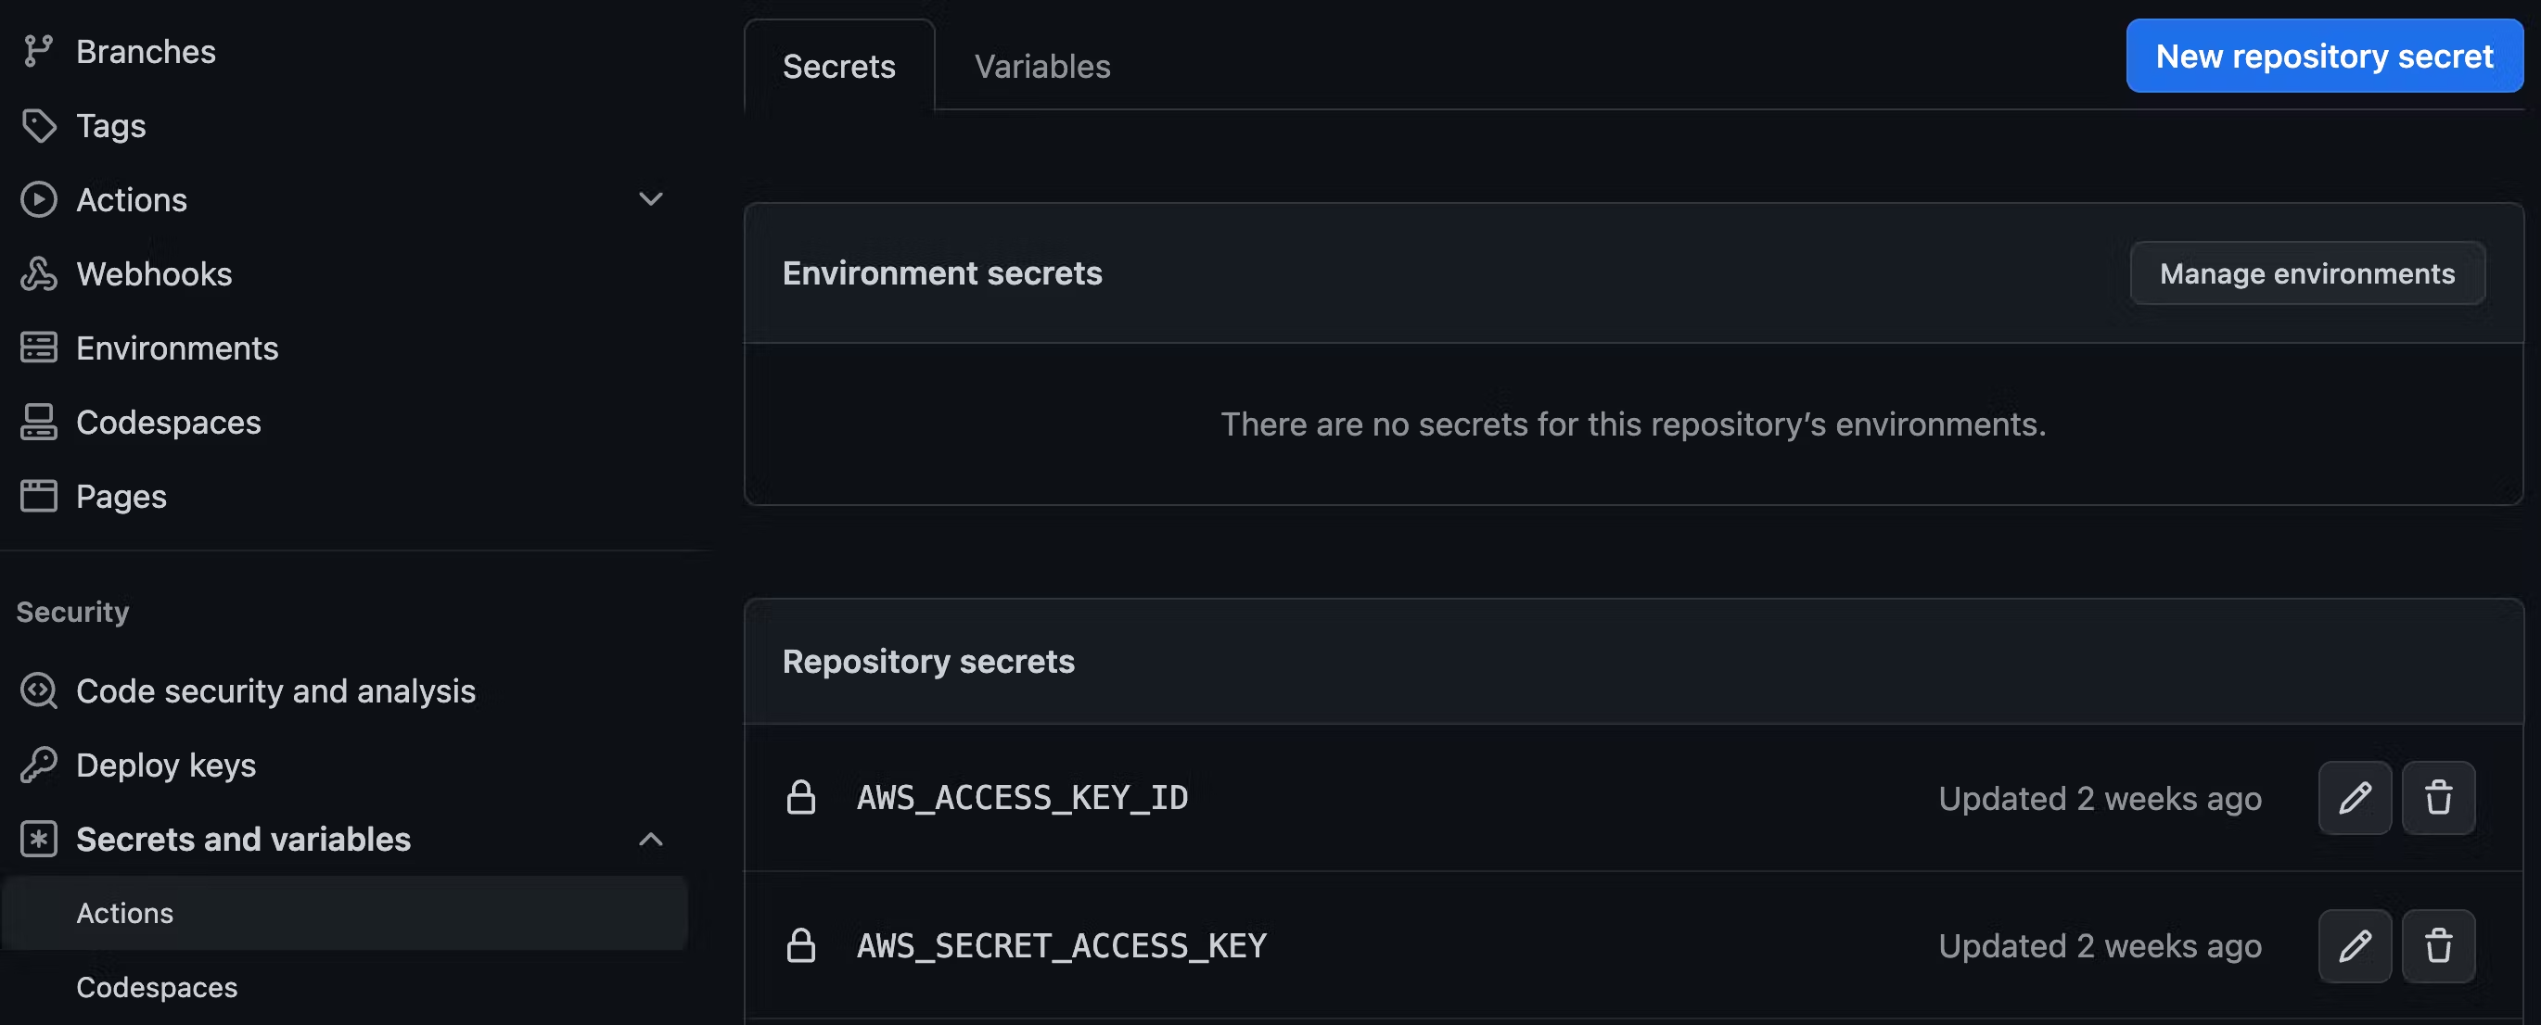Edit the AWS_ACCESS_KEY_ID secret with pencil icon
Viewport: 2541px width, 1025px height.
tap(2354, 797)
